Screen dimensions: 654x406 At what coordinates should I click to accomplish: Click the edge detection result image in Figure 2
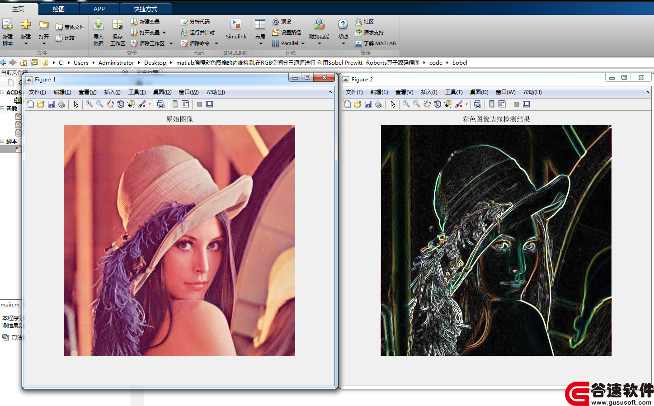496,241
